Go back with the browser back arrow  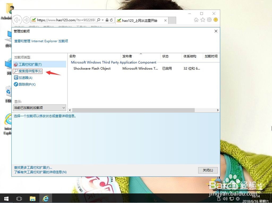pos(17,20)
